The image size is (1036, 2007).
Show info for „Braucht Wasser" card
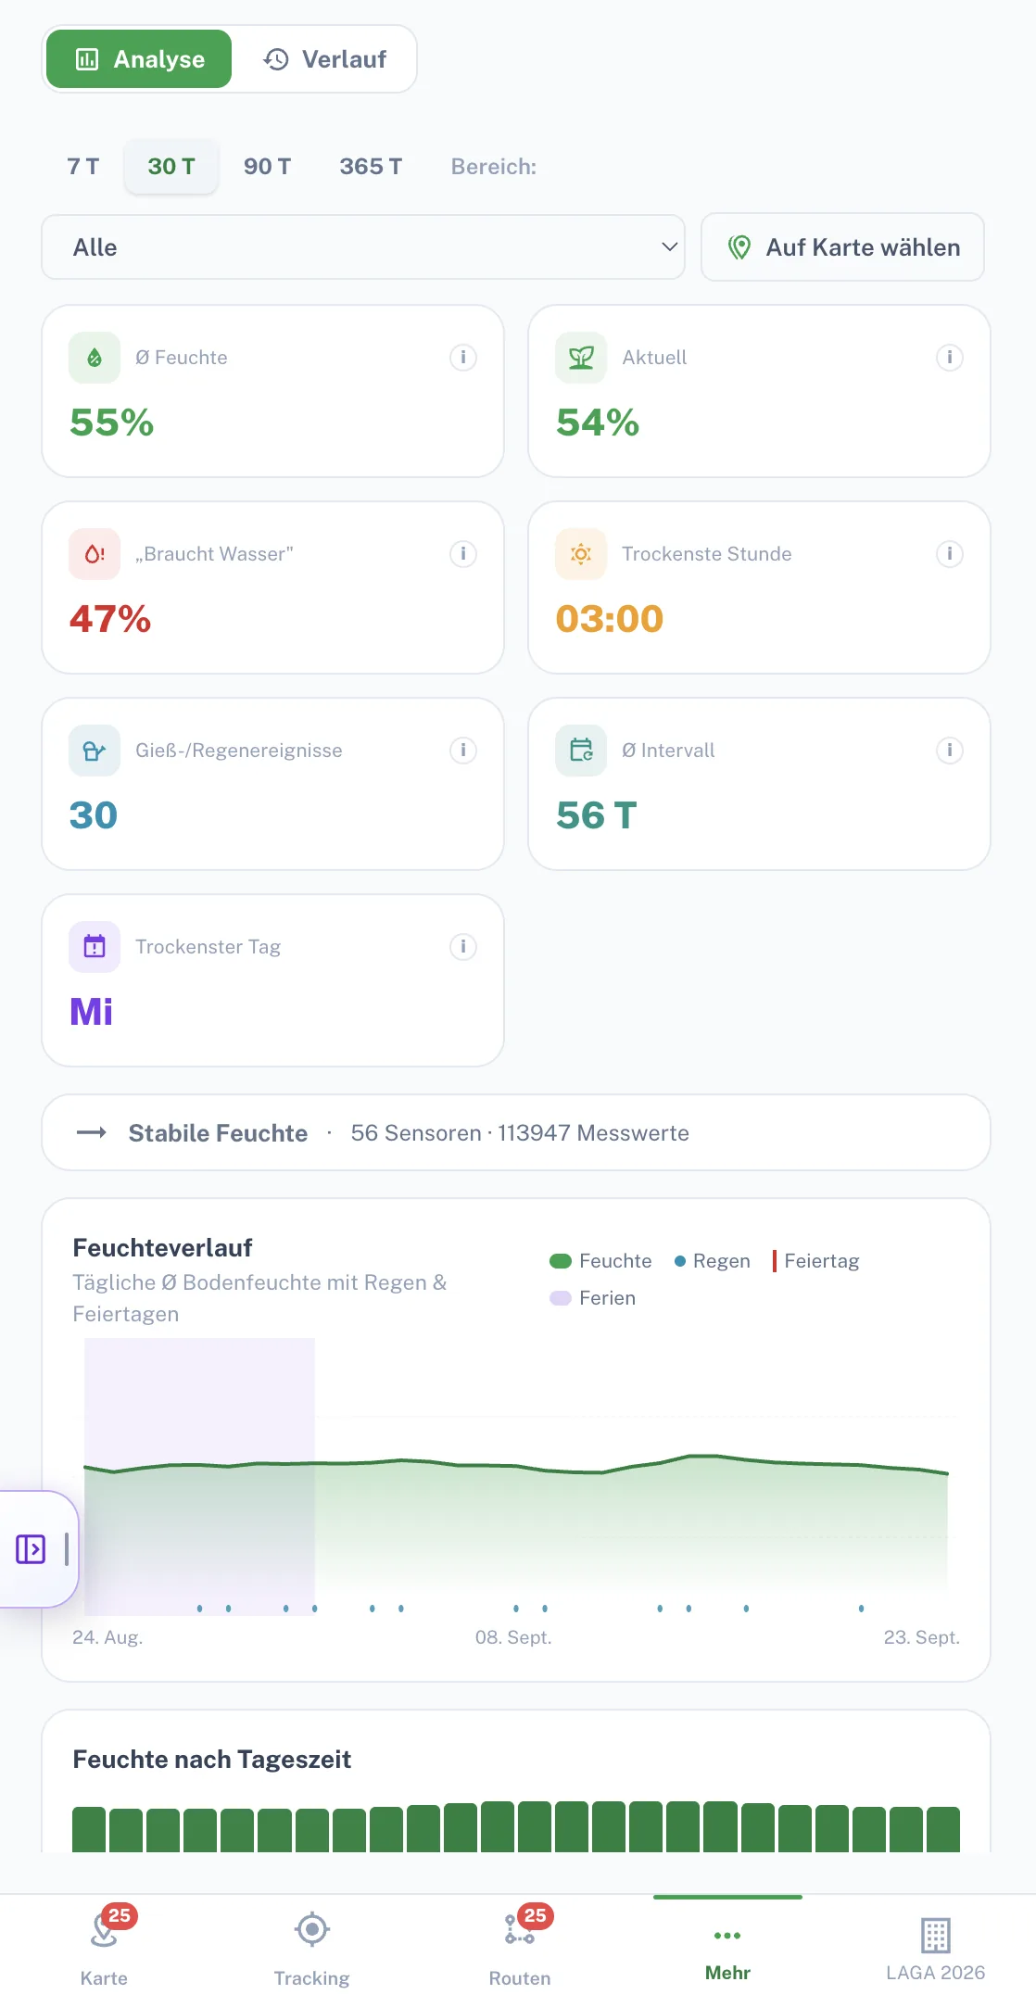point(463,554)
